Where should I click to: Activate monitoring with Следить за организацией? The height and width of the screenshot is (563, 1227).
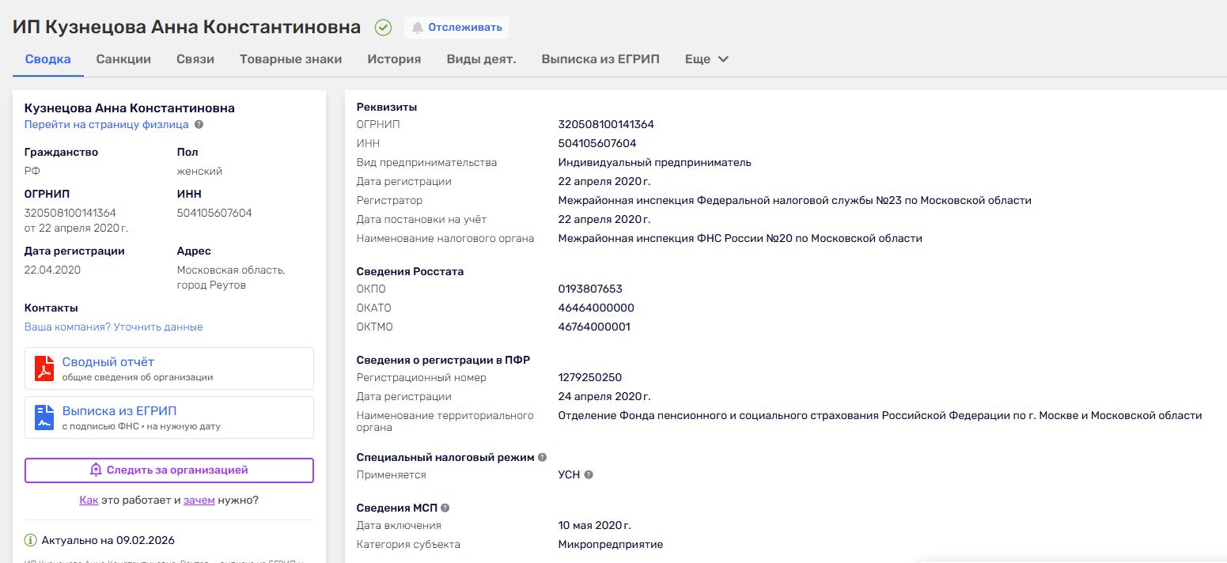170,470
